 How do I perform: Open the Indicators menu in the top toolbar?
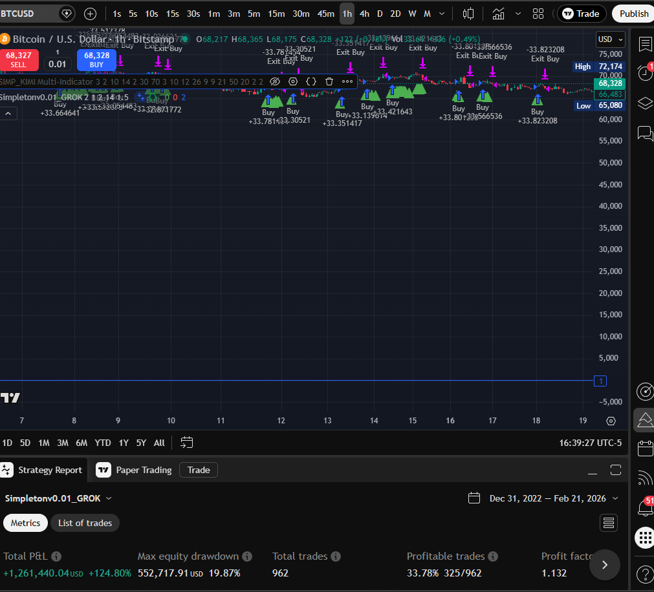click(498, 13)
